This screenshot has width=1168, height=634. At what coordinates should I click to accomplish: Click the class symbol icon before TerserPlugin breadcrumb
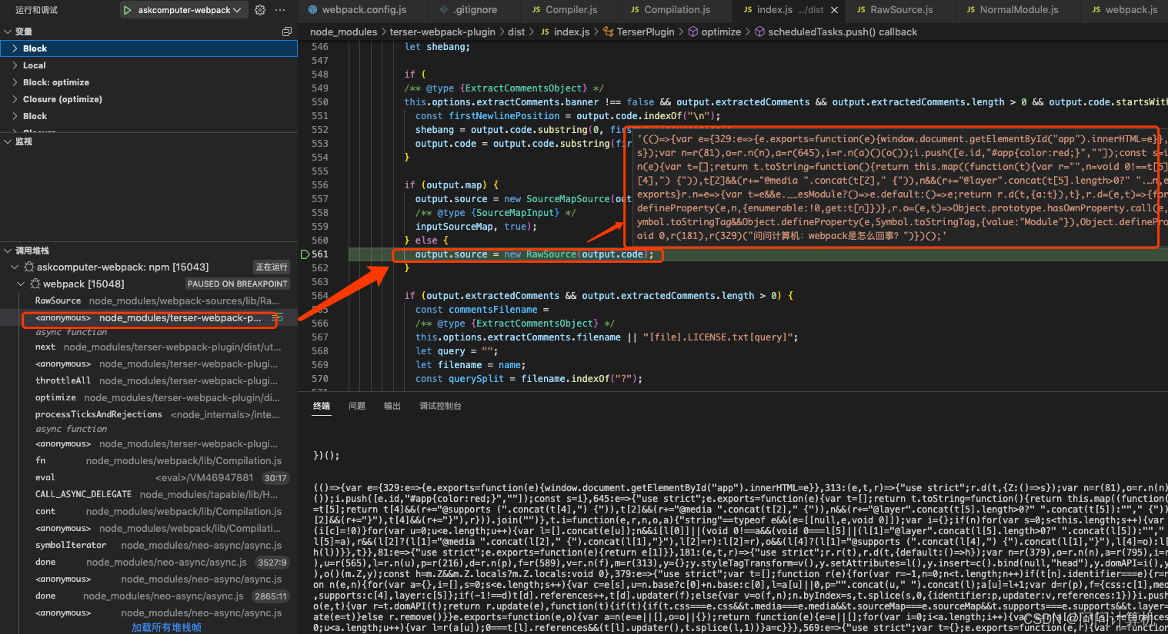tap(609, 32)
